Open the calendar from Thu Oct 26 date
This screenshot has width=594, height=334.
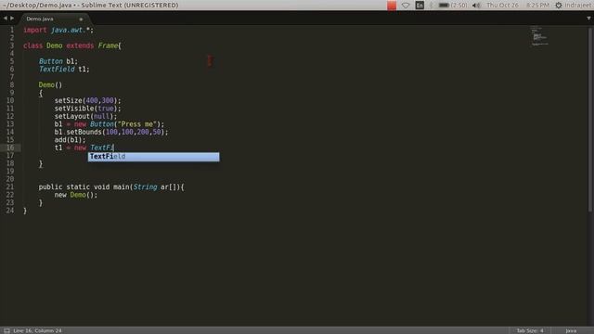502,6
